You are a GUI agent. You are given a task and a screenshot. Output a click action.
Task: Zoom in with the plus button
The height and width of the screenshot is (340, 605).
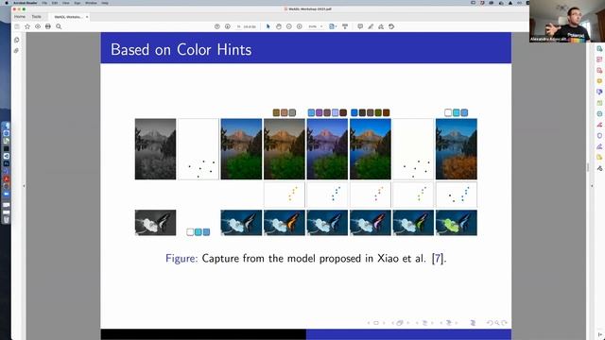coord(300,26)
